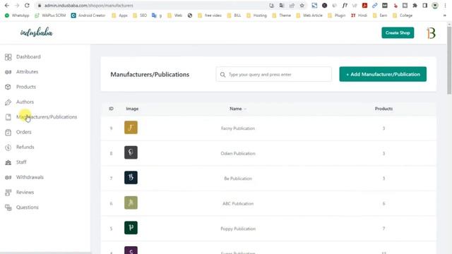This screenshot has height=254, width=452.
Task: Click the Questions chat icon
Action: pyautogui.click(x=8, y=207)
